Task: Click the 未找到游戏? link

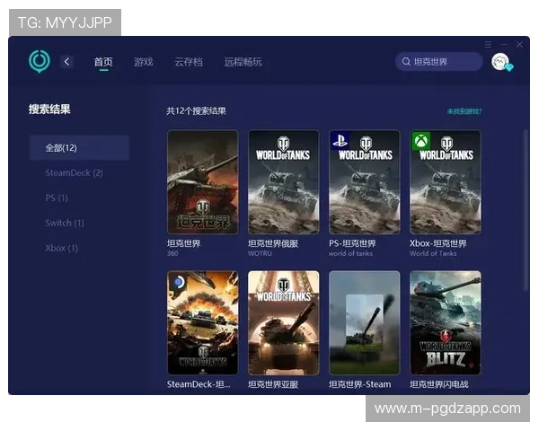Action: [464, 111]
